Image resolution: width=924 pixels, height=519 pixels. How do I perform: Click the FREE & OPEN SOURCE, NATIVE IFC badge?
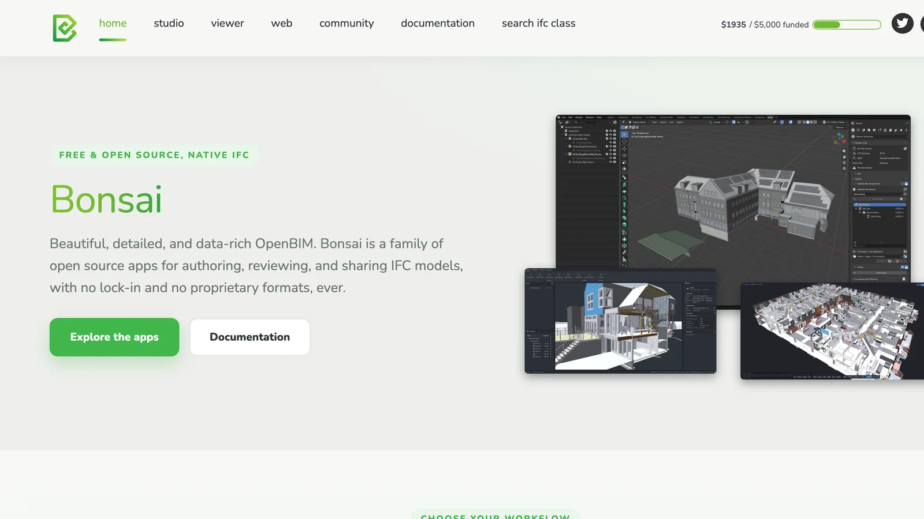click(x=154, y=155)
